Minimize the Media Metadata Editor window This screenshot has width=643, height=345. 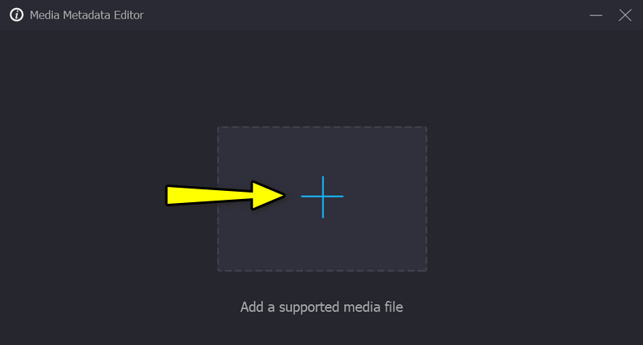[x=596, y=15]
